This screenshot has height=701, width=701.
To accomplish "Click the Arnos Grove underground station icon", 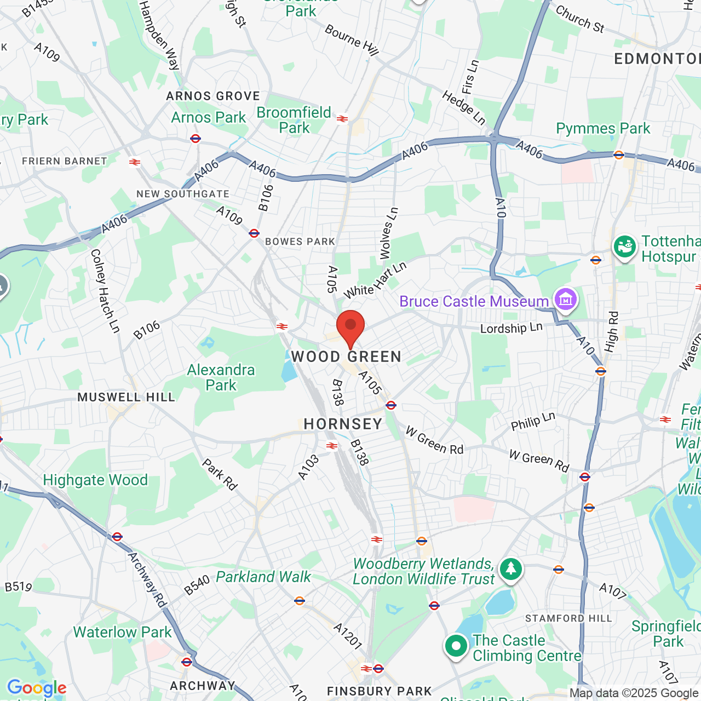I will tap(196, 139).
